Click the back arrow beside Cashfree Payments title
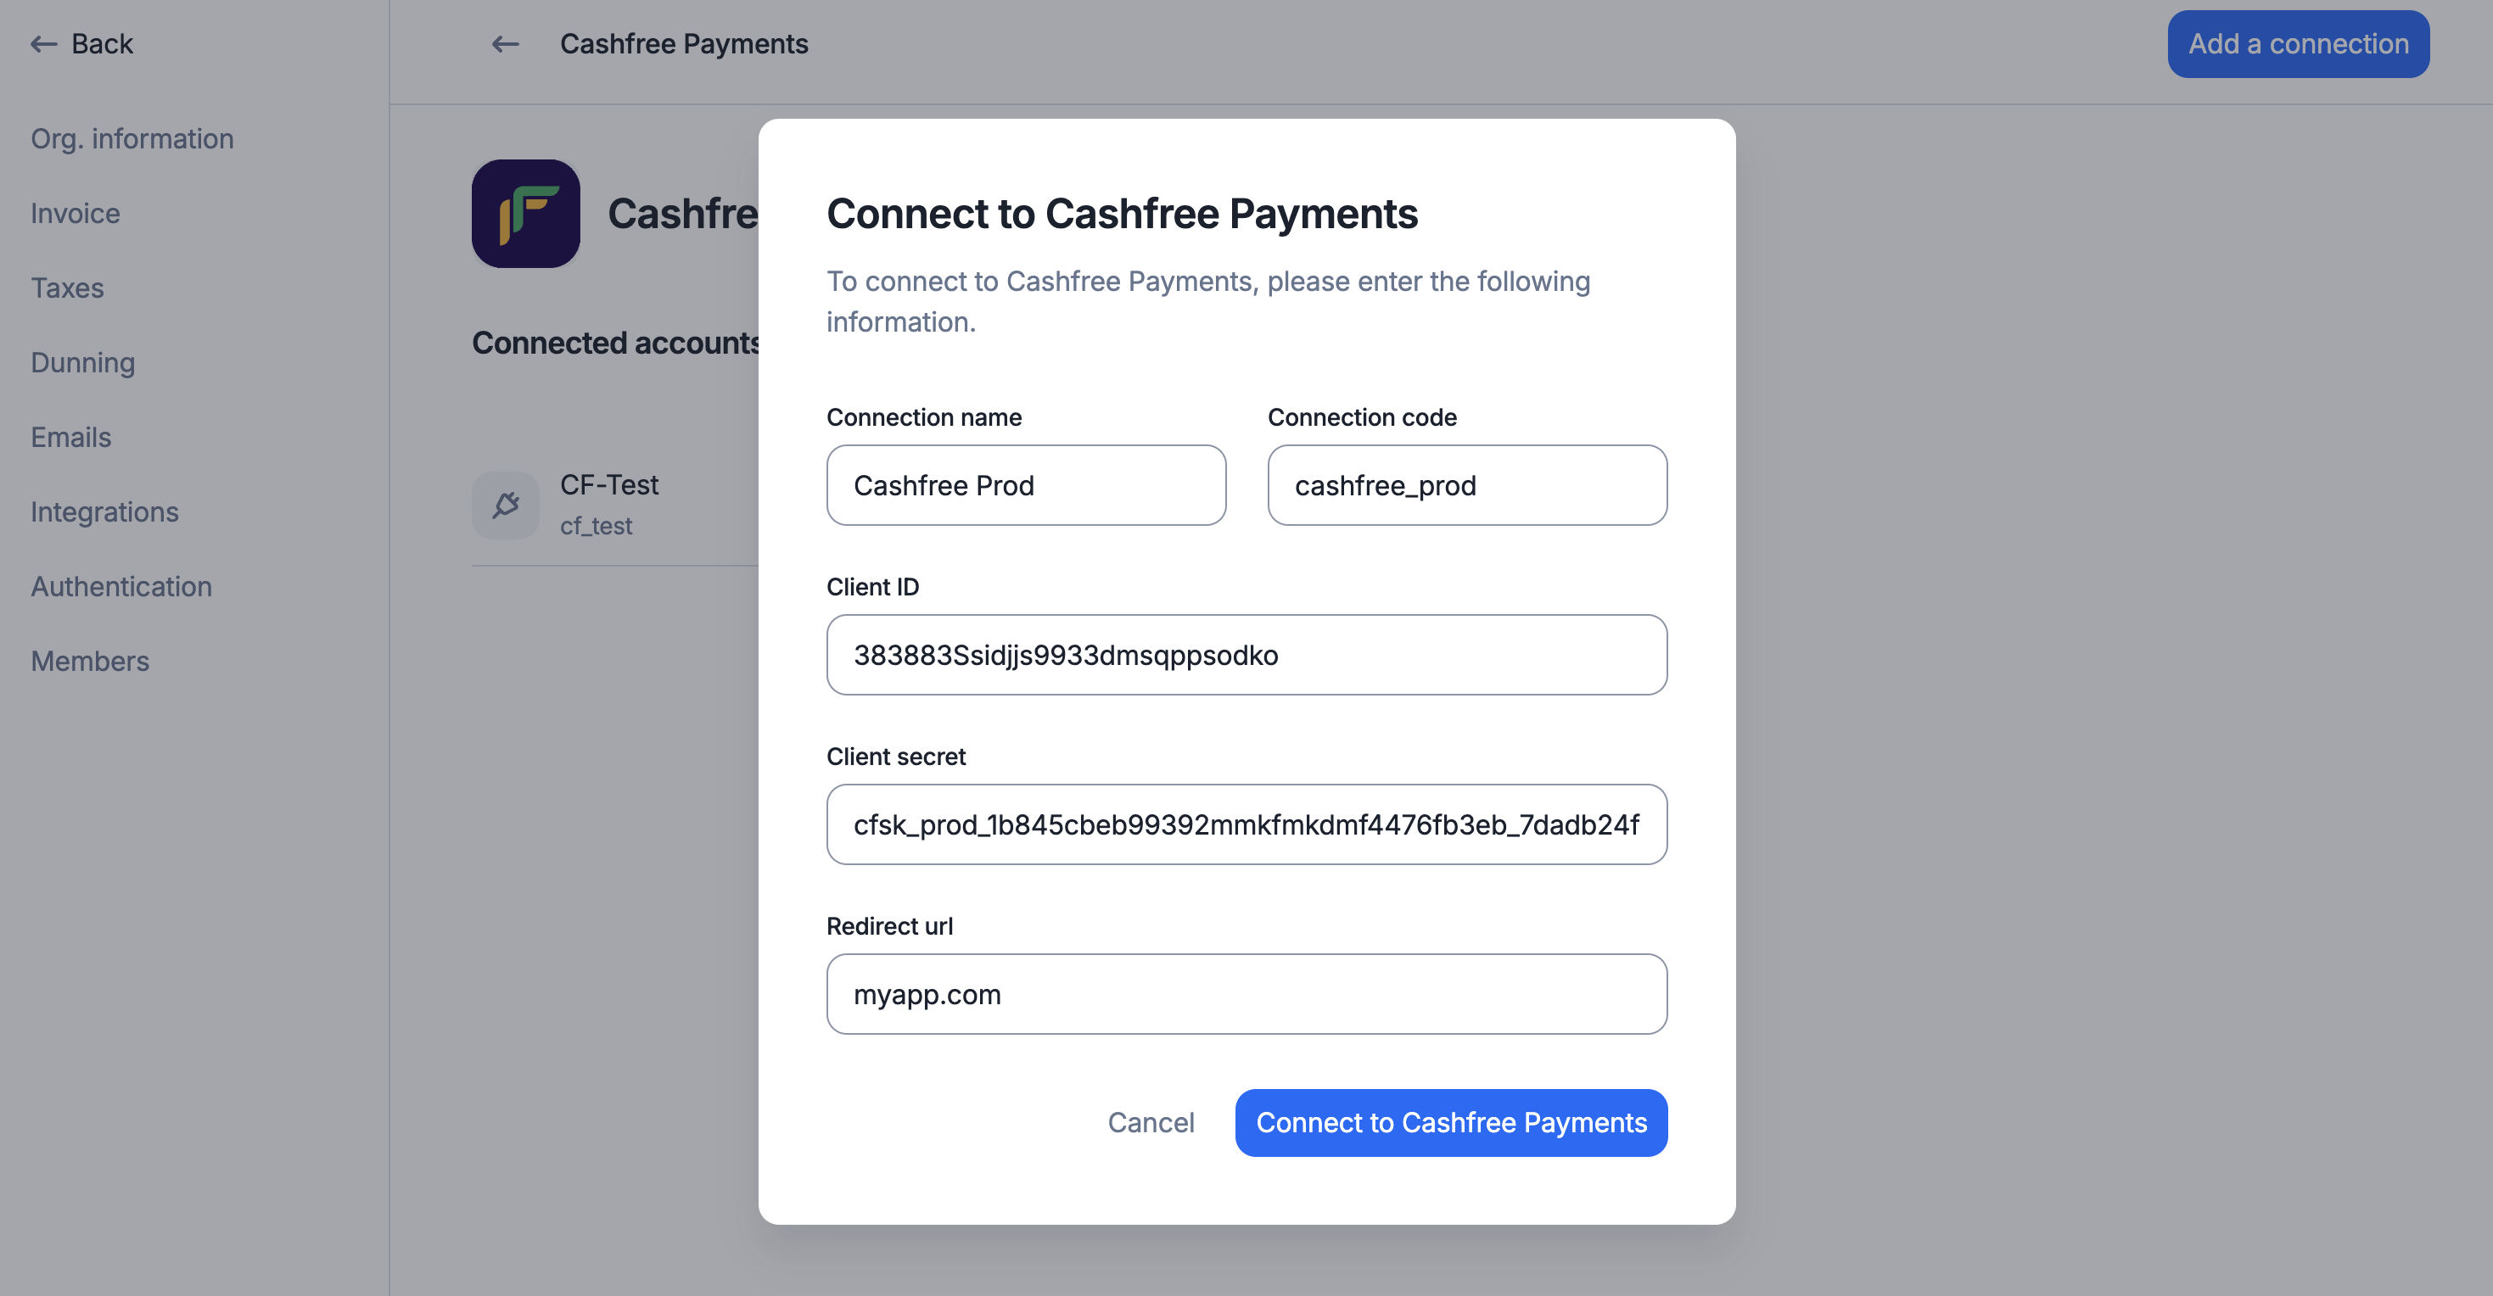 pos(505,43)
